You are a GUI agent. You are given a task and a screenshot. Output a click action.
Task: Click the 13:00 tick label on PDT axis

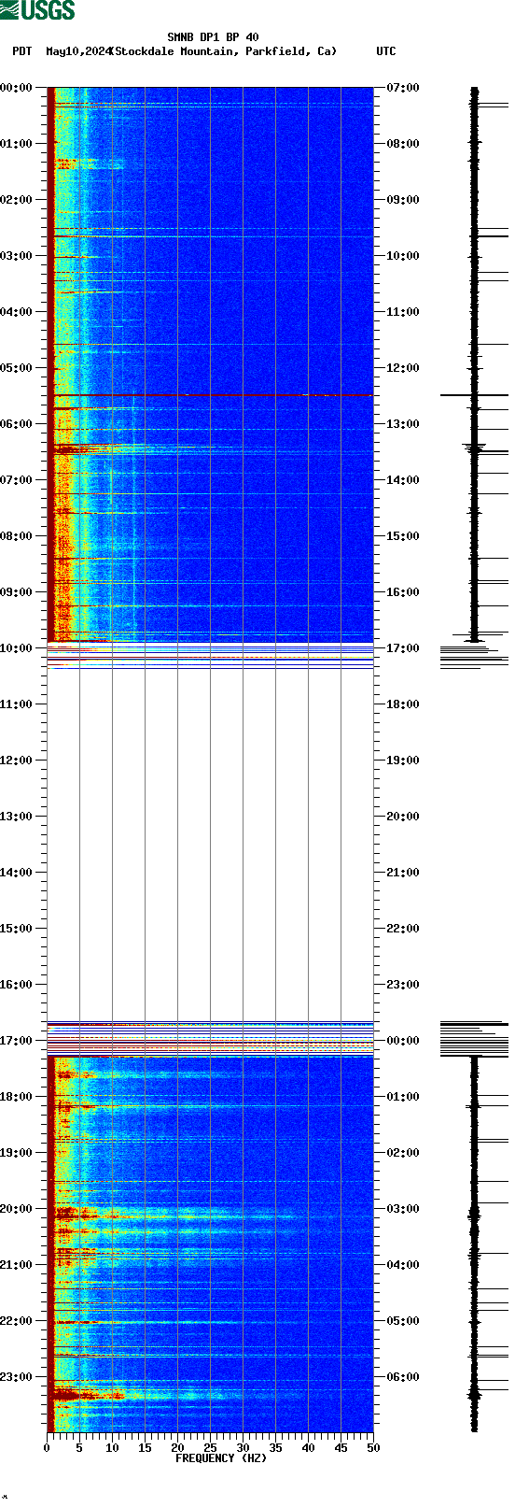click(16, 817)
